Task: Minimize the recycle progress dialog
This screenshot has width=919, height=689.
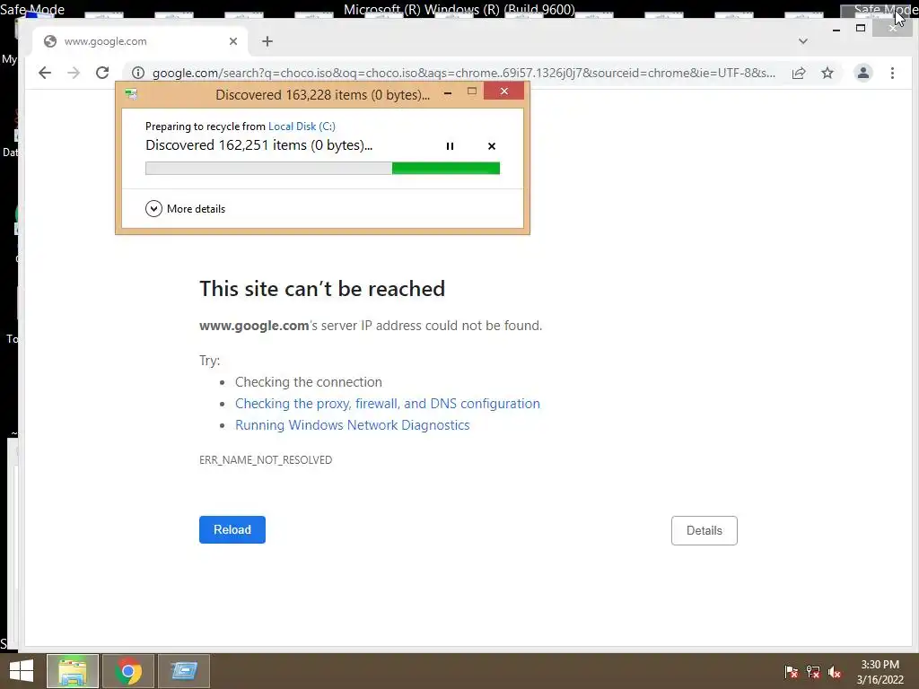Action: pos(448,92)
